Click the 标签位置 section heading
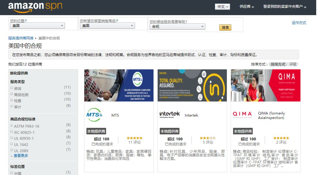Image resolution: width=318 pixels, height=175 pixels. click(18, 166)
